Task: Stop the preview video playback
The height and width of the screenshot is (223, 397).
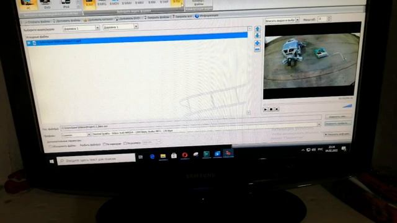Action: pos(271,109)
